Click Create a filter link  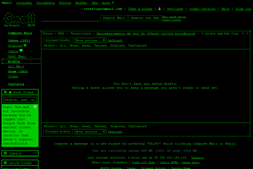pyautogui.click(x=172, y=20)
